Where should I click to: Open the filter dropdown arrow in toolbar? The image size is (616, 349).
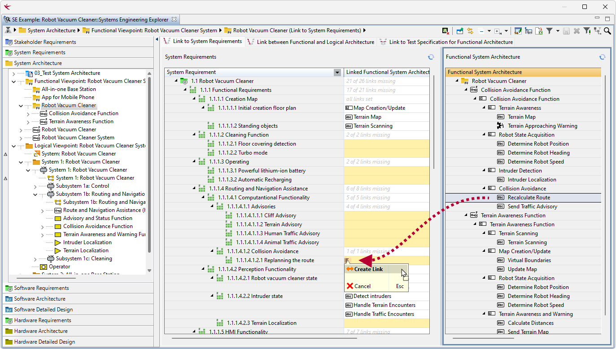pos(558,31)
